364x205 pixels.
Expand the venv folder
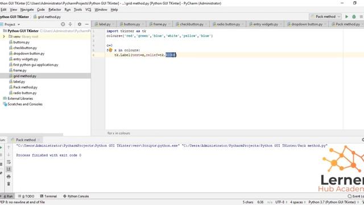(x=4, y=36)
